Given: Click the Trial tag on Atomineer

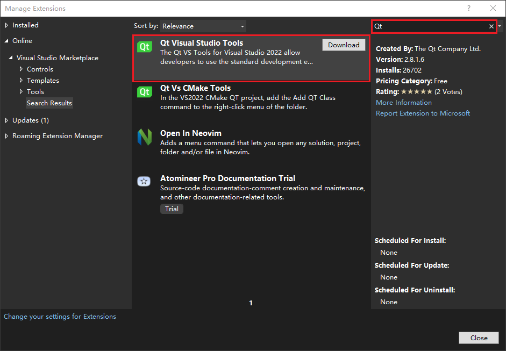Looking at the screenshot, I should [172, 209].
